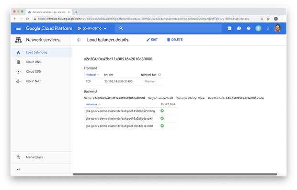Go back from Load balancer details
This screenshot has height=190, width=297.
point(79,40)
